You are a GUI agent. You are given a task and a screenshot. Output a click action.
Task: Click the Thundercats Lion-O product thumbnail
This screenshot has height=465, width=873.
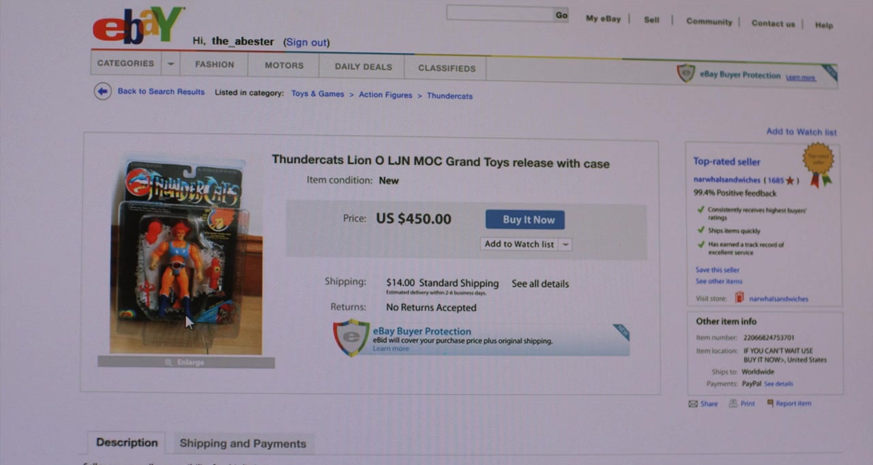click(186, 256)
